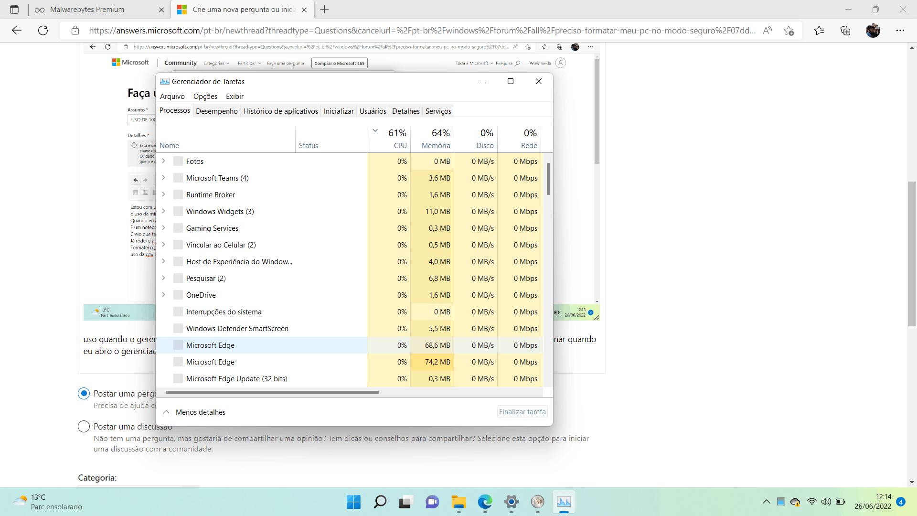Screen dimensions: 917x516
Task: Open the Opções menu
Action: point(205,96)
